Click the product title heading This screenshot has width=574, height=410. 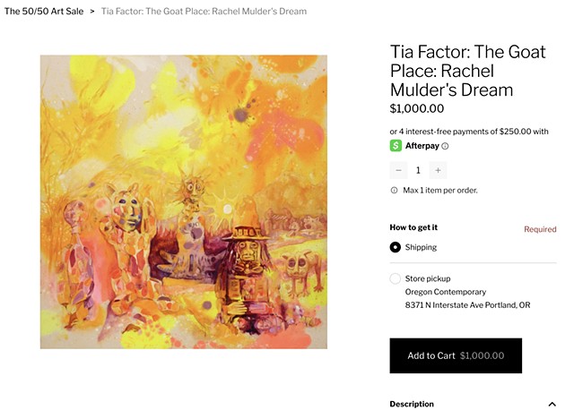click(x=468, y=71)
